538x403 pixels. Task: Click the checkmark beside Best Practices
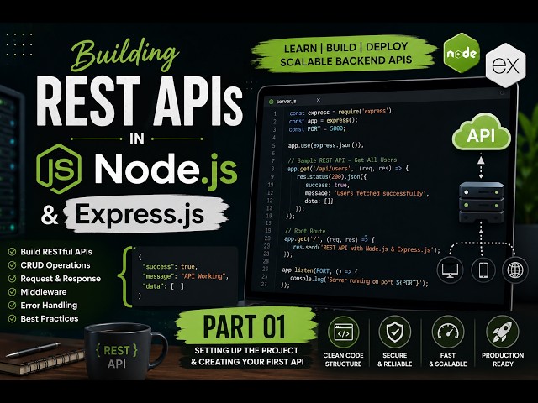click(x=12, y=319)
